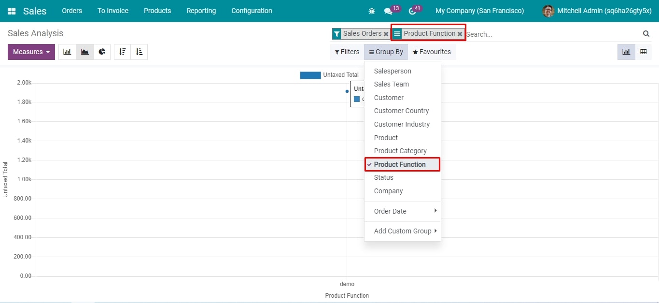Viewport: 659px width, 303px height.
Task: Open the apps grid home menu
Action: coord(12,11)
